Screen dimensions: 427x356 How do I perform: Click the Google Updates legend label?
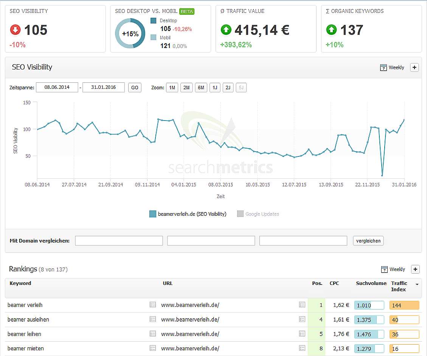[262, 214]
